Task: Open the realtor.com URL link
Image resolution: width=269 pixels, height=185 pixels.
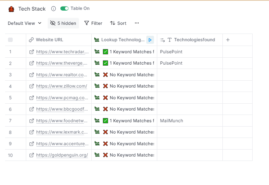Action: (x=62, y=75)
